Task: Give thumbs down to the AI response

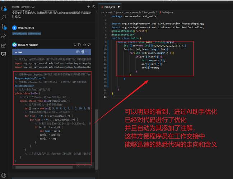Action: pyautogui.click(x=89, y=45)
